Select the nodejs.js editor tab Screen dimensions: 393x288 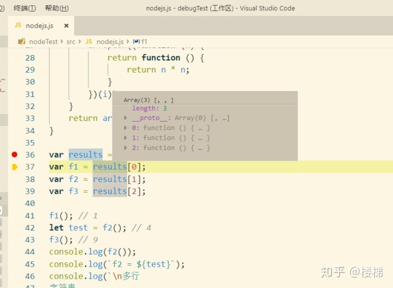pyautogui.click(x=41, y=26)
